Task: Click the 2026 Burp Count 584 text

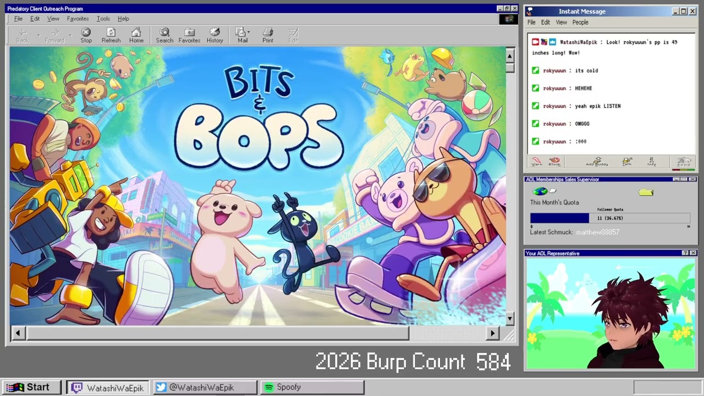Action: click(413, 362)
